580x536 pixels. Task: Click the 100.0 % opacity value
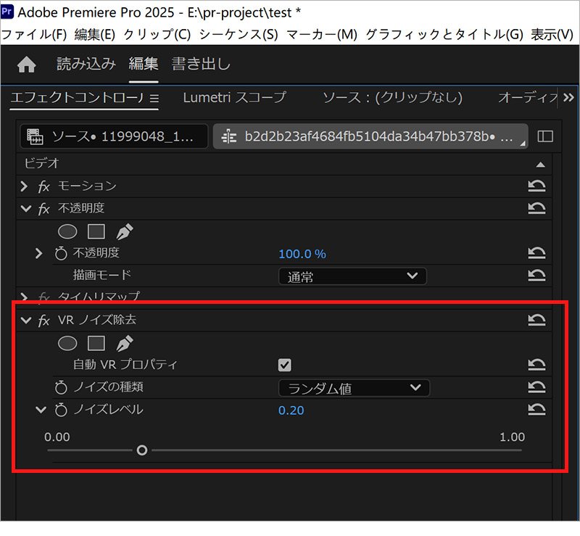pyautogui.click(x=302, y=254)
